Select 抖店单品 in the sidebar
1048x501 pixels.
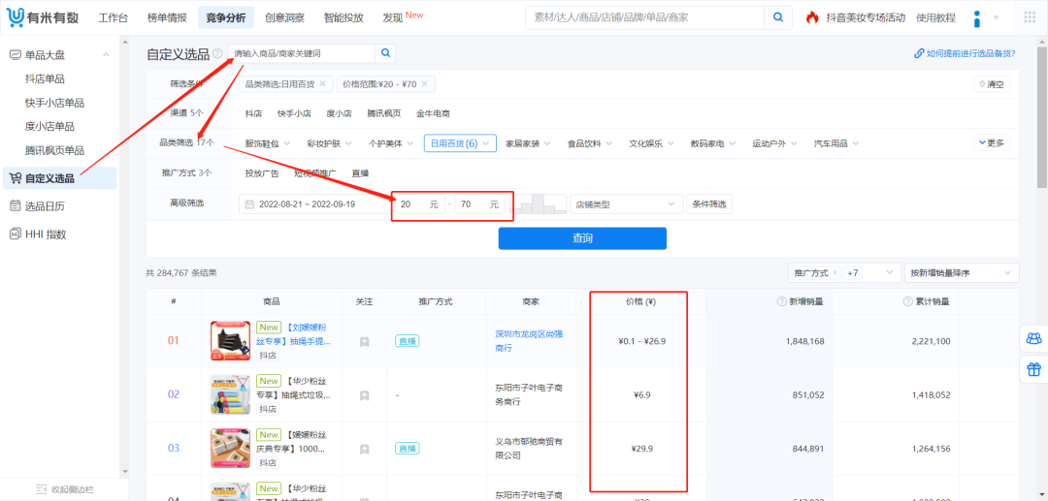point(45,78)
